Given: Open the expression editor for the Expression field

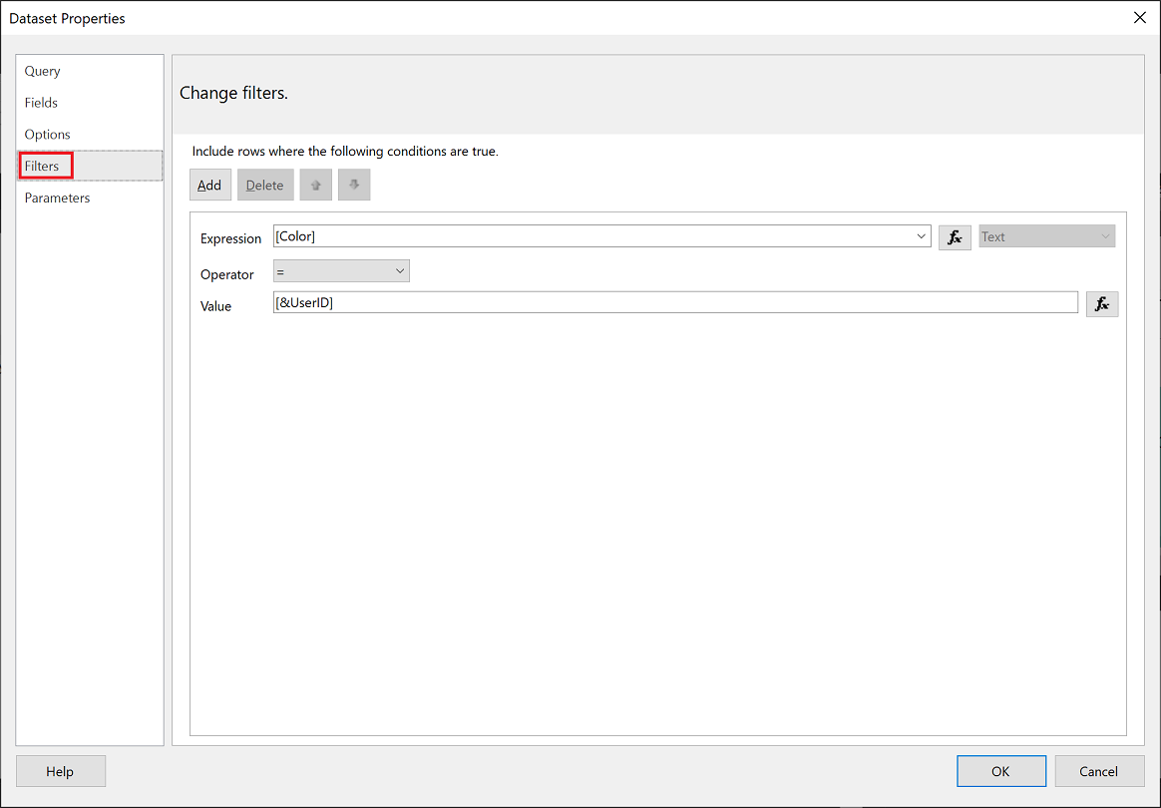Looking at the screenshot, I should point(955,236).
